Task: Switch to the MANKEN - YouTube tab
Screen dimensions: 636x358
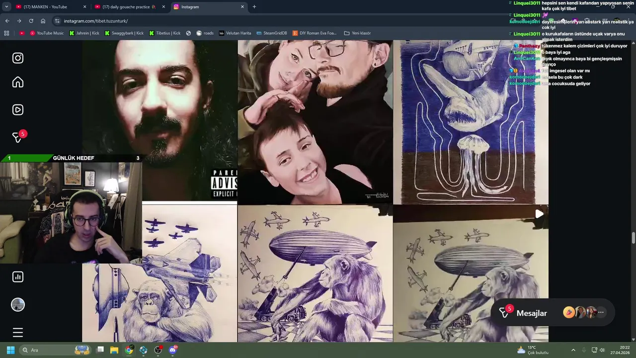Action: 51,7
